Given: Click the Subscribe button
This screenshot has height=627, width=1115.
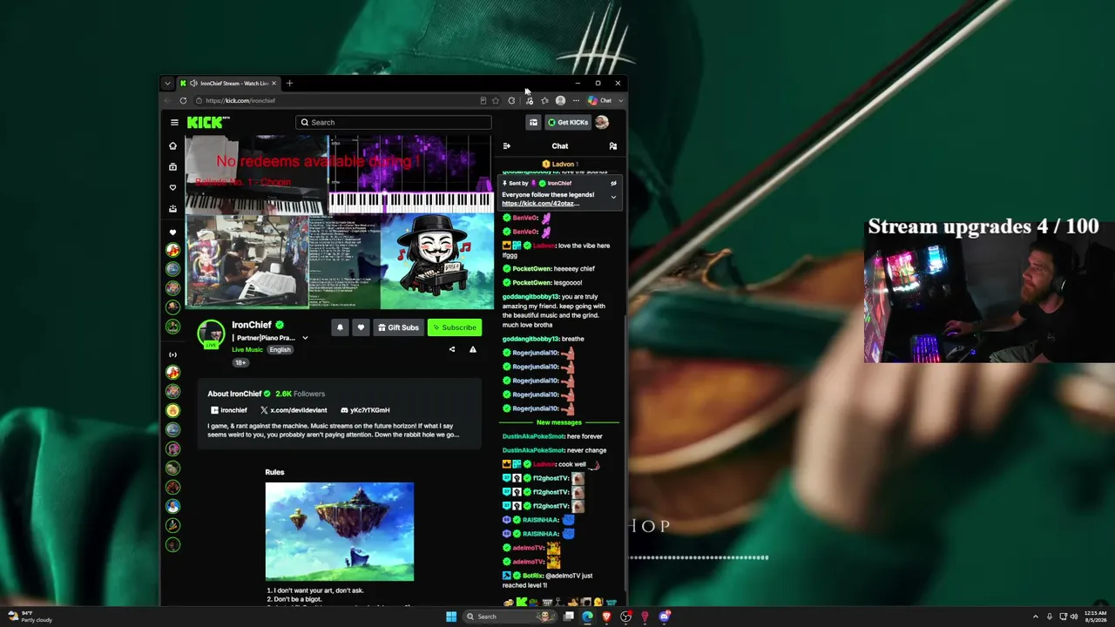Looking at the screenshot, I should tap(455, 327).
